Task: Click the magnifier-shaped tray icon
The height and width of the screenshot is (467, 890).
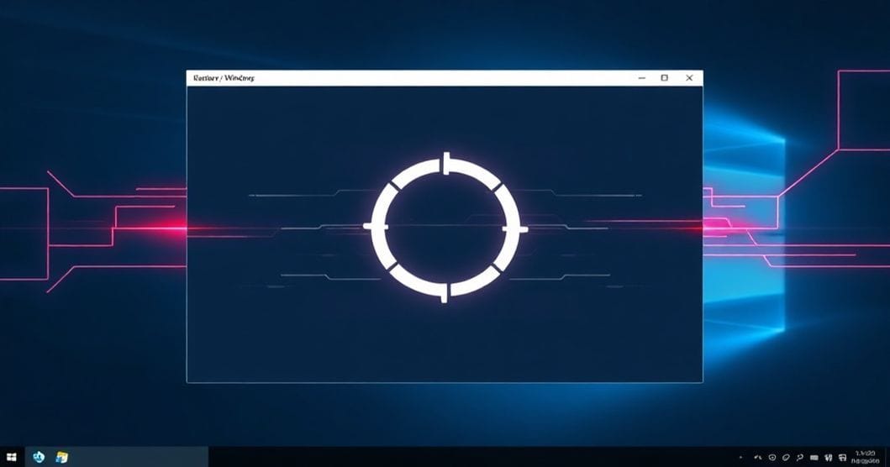Action: tap(799, 458)
